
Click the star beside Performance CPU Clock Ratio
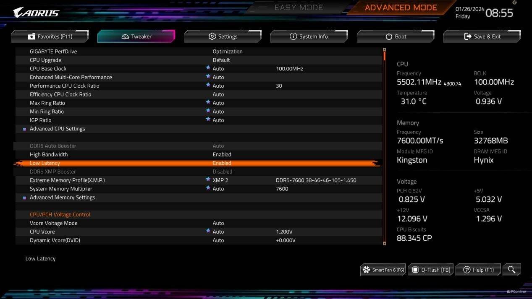[208, 85]
